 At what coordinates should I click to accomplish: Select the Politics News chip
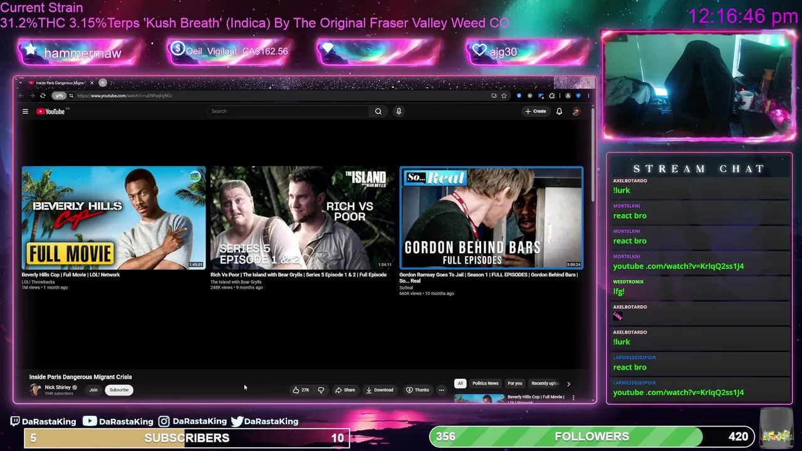[x=485, y=383]
